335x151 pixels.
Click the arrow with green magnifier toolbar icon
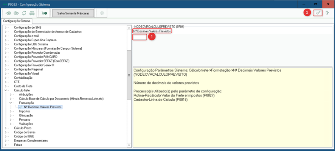44,13
